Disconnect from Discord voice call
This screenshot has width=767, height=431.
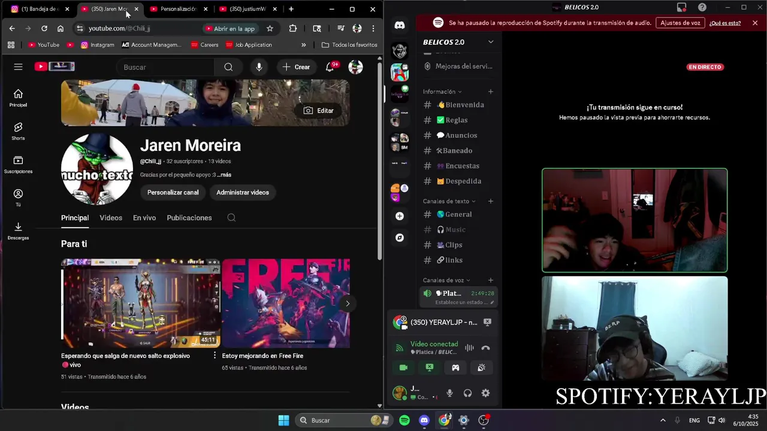pos(485,348)
